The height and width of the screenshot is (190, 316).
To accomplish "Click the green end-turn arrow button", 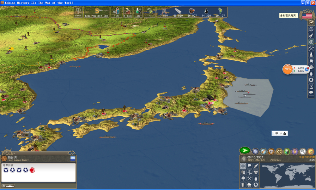I will 245,150.
